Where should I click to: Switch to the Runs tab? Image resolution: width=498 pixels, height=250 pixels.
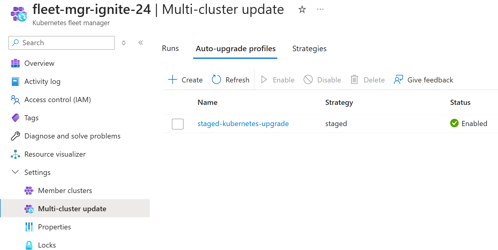[170, 48]
